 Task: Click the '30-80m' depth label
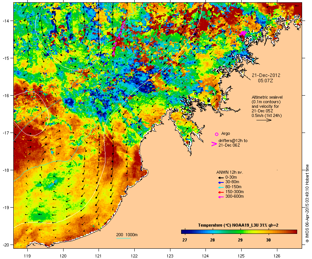[232, 182]
